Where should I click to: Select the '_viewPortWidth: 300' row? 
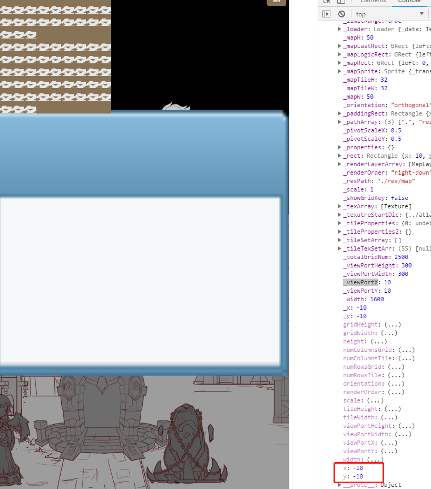pos(376,273)
